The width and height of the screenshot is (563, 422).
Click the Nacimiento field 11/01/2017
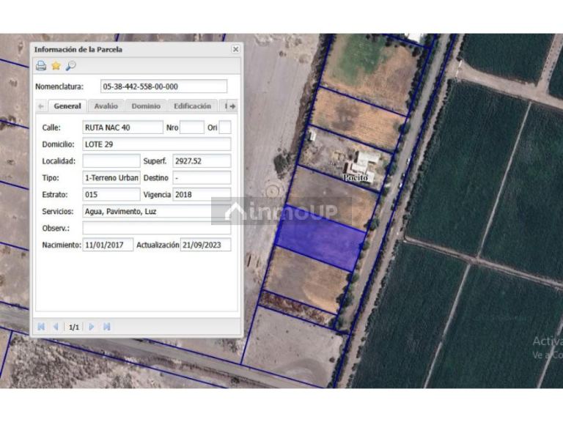[x=108, y=245]
